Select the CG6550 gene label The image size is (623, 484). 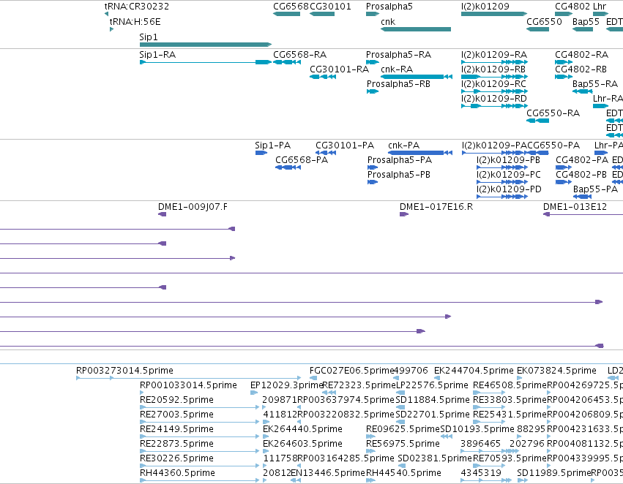[x=545, y=22]
